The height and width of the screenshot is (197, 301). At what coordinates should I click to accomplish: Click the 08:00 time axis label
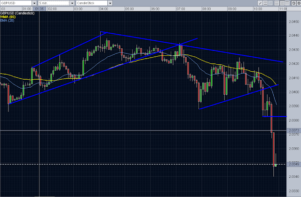click(x=206, y=9)
